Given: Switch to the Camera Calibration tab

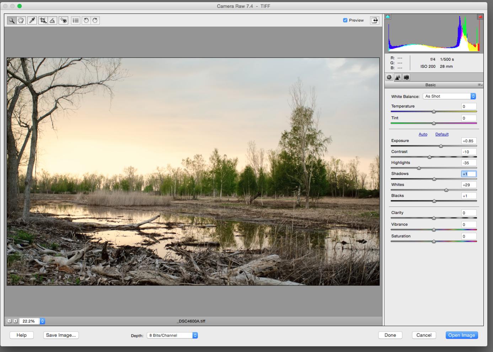Looking at the screenshot, I should (406, 77).
